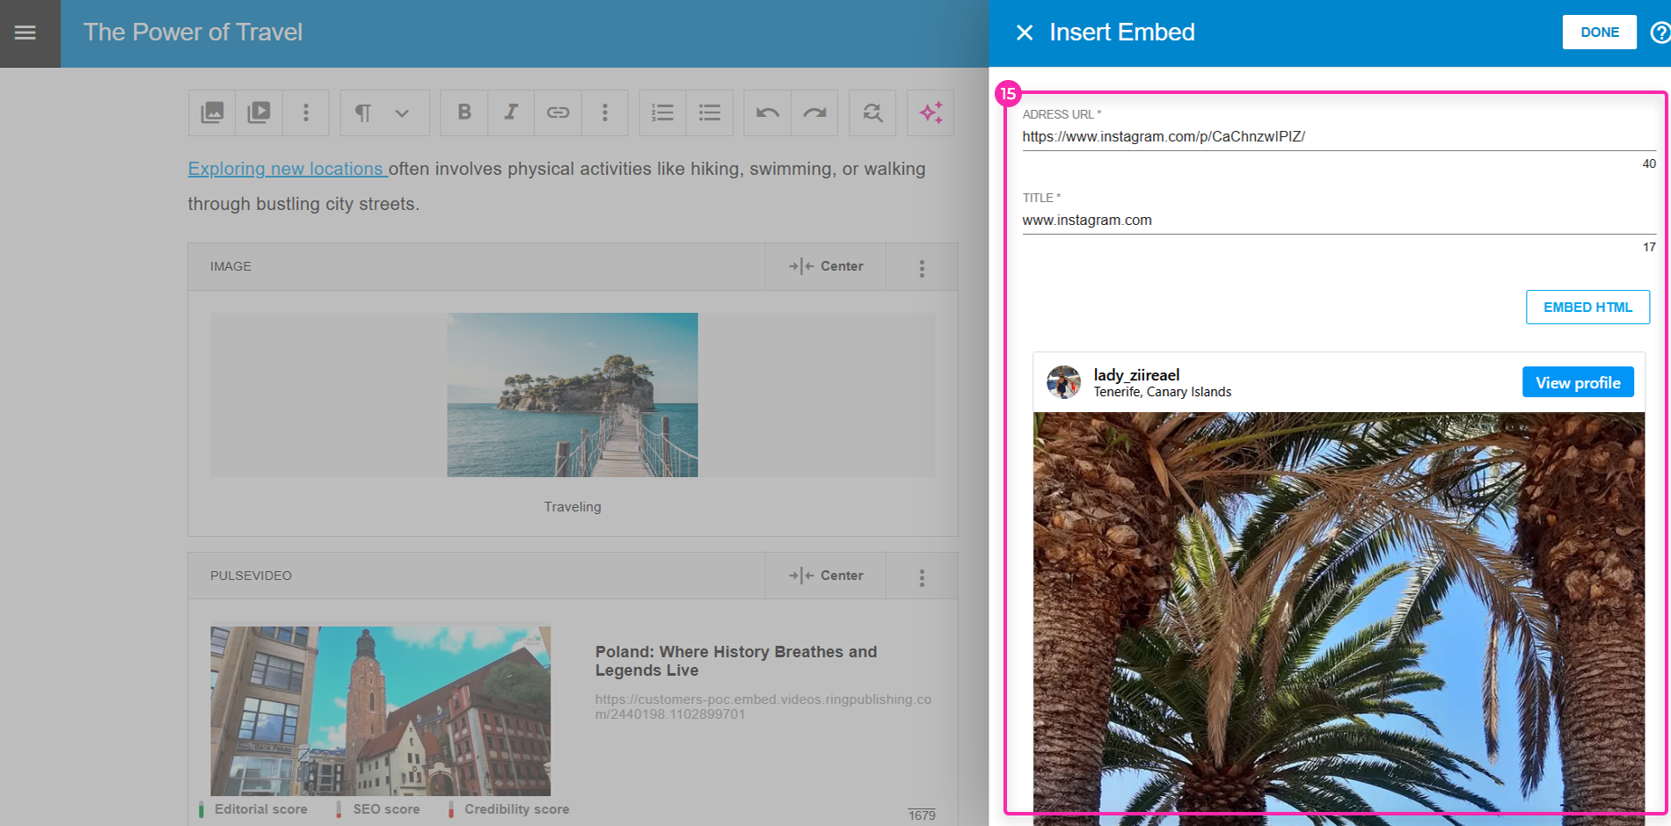
Task: Click the Address URL input field
Action: tap(1337, 136)
